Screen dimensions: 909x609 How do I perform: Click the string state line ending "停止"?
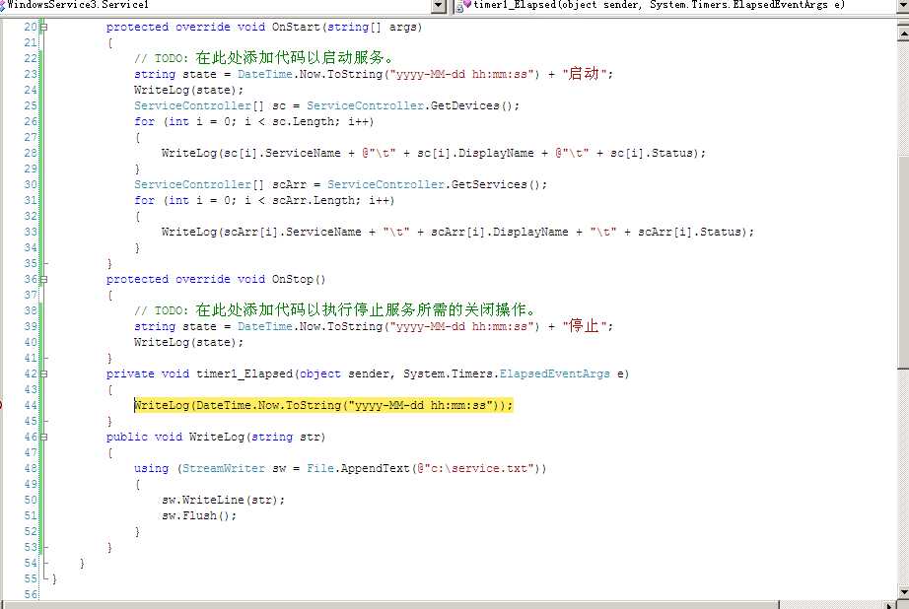point(374,326)
